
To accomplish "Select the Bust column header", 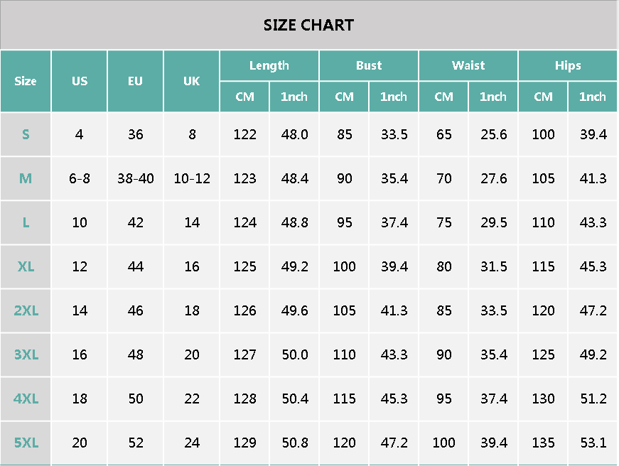I will 369,65.
